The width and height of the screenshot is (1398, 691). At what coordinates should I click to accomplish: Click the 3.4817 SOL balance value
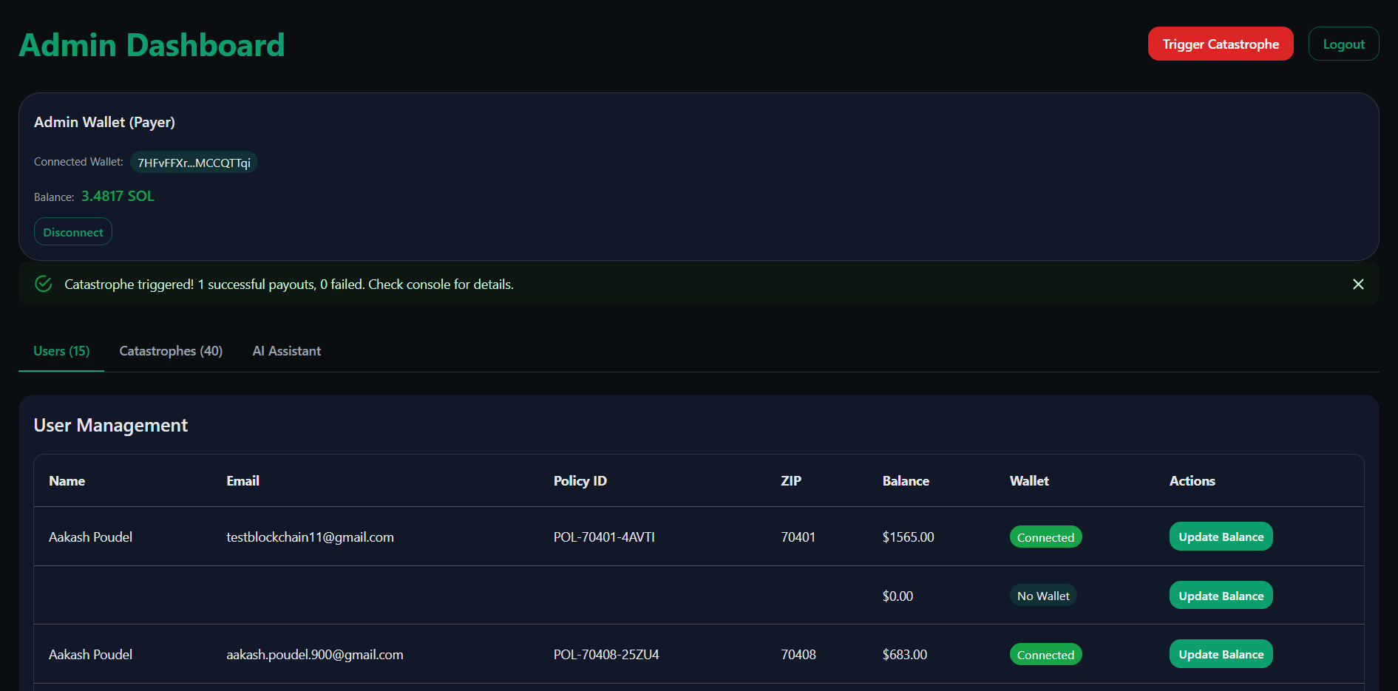point(118,196)
